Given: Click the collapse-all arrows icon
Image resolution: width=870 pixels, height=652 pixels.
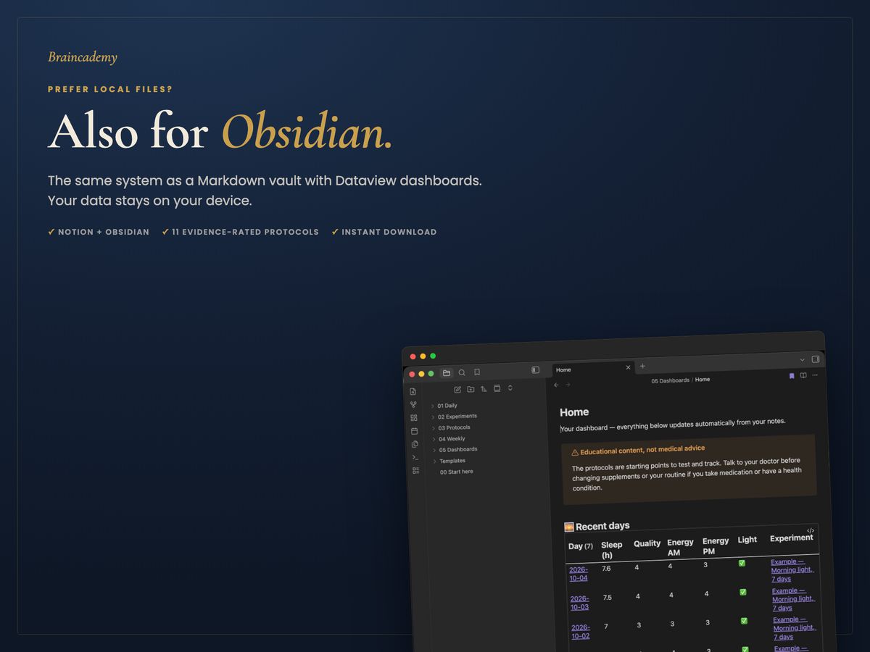Looking at the screenshot, I should [510, 388].
